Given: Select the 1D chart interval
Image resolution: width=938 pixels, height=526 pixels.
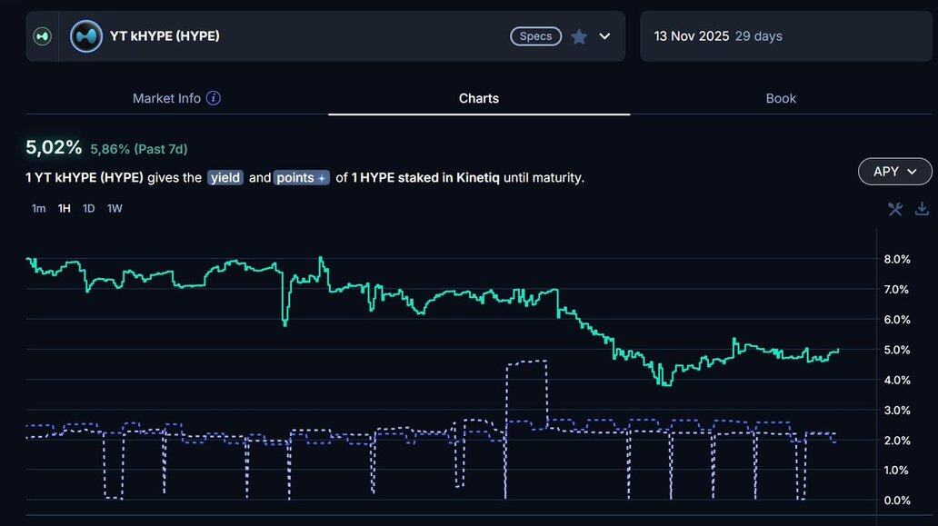Looking at the screenshot, I should [x=88, y=208].
